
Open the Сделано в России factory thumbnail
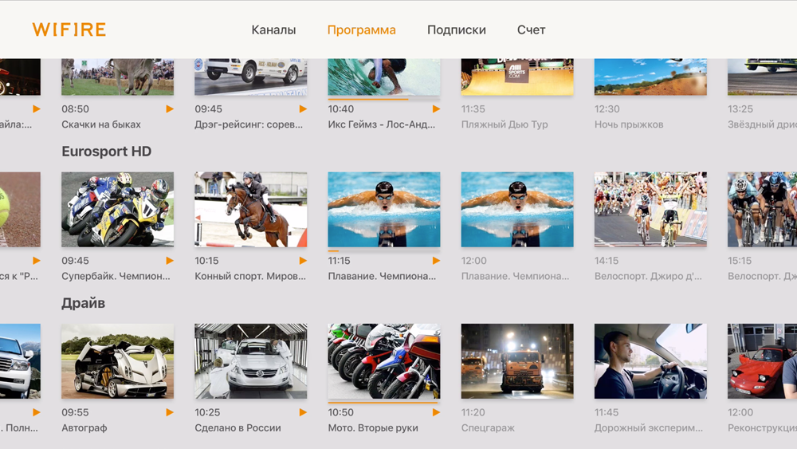[x=250, y=361]
